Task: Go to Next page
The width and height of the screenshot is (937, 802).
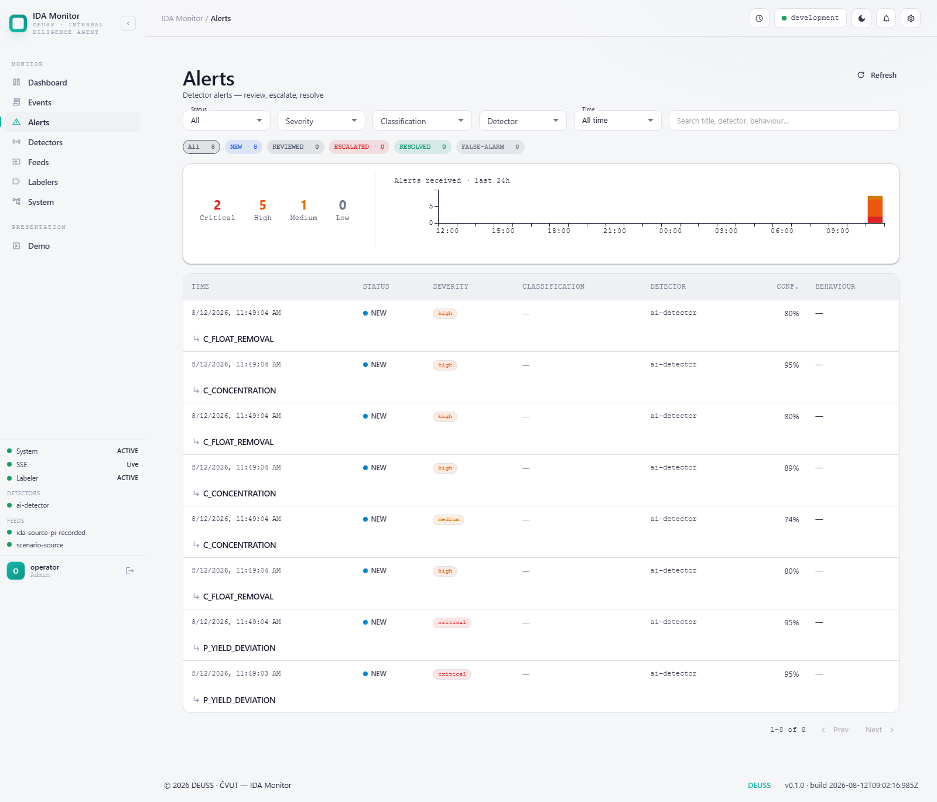Action: [x=880, y=729]
